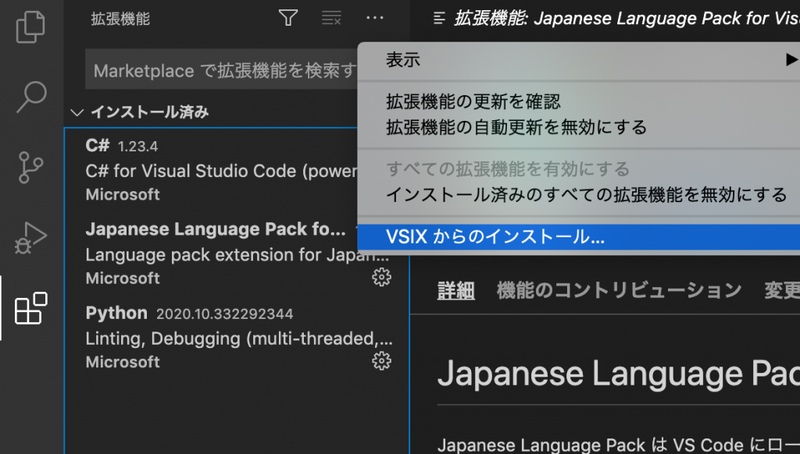800x454 pixels.
Task: Open the Source Control view
Action: click(x=30, y=167)
